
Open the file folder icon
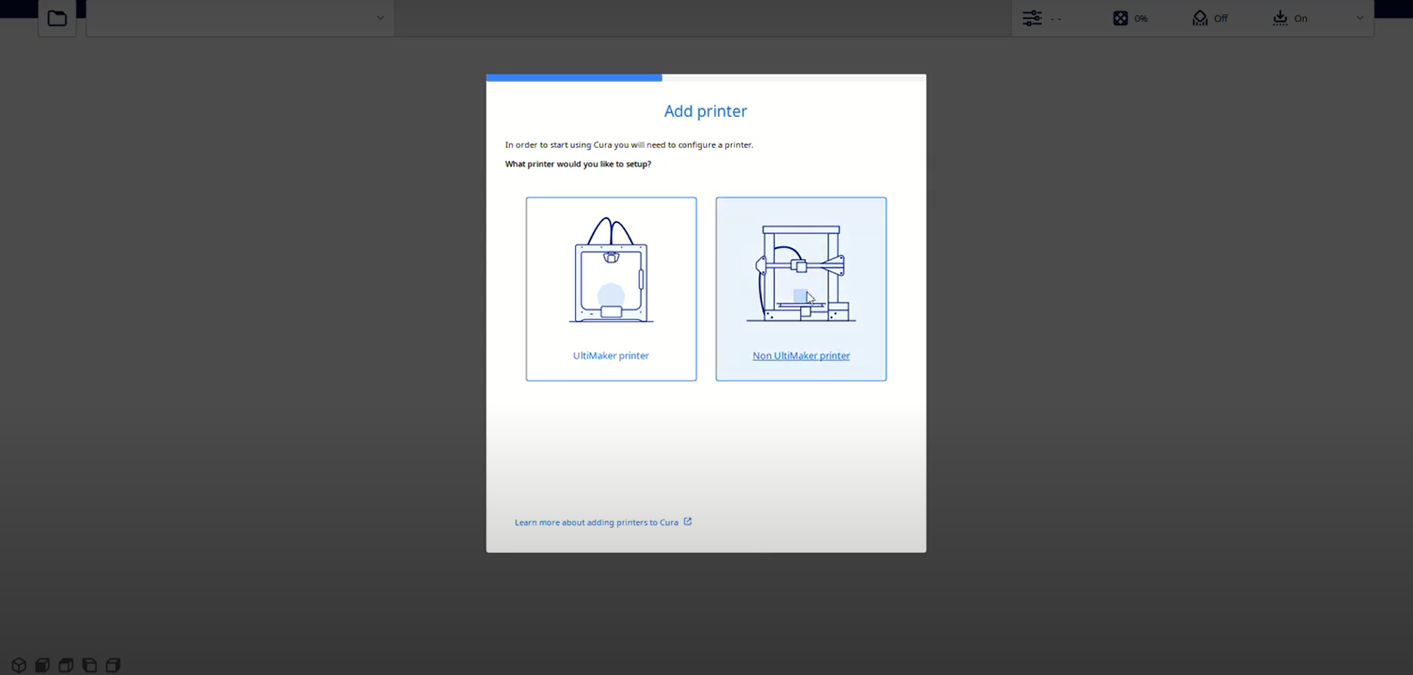pyautogui.click(x=57, y=18)
